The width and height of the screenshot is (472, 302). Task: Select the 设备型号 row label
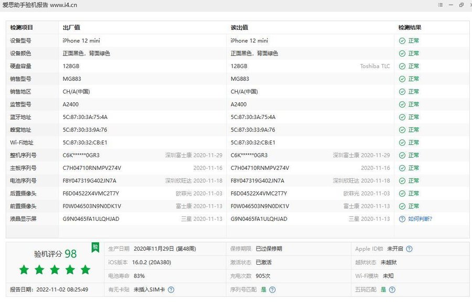(20, 40)
